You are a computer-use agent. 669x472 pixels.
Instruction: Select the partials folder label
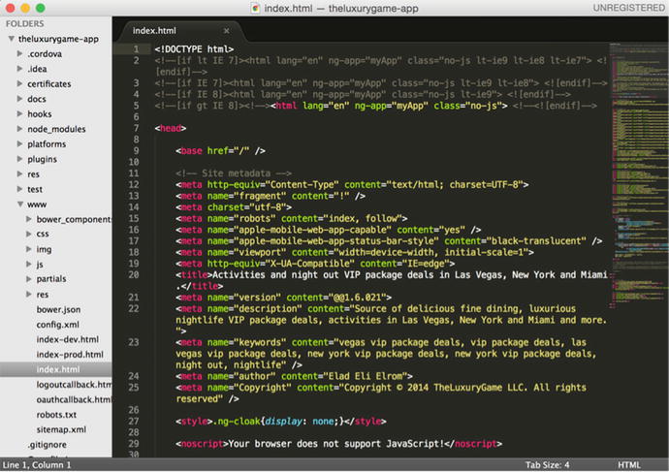[51, 279]
